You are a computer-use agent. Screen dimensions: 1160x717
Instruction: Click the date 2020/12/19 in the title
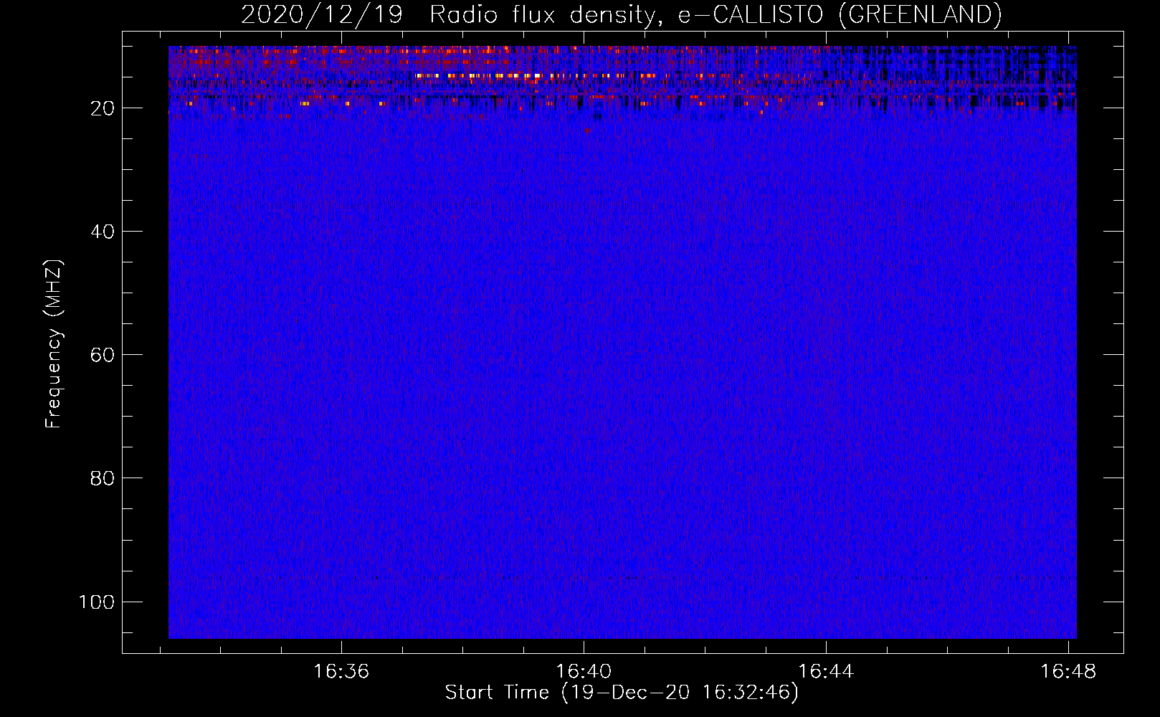[x=322, y=14]
